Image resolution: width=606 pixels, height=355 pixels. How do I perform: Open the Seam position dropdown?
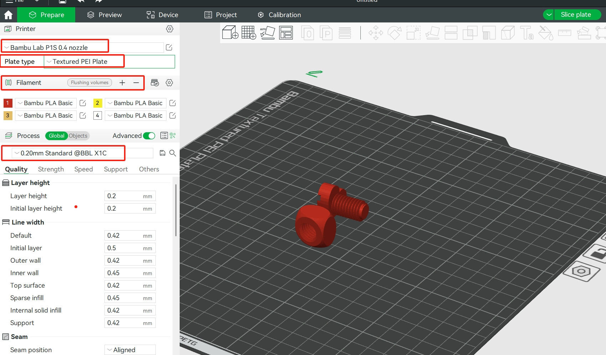tap(130, 350)
